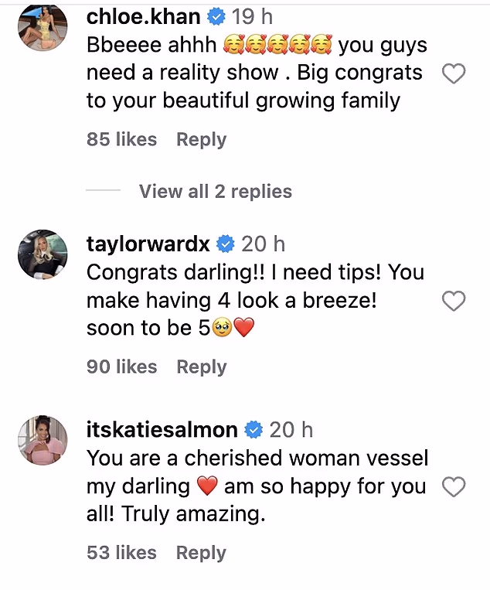Open chloe.khan's profile picture
Image resolution: width=490 pixels, height=590 pixels.
tap(42, 28)
